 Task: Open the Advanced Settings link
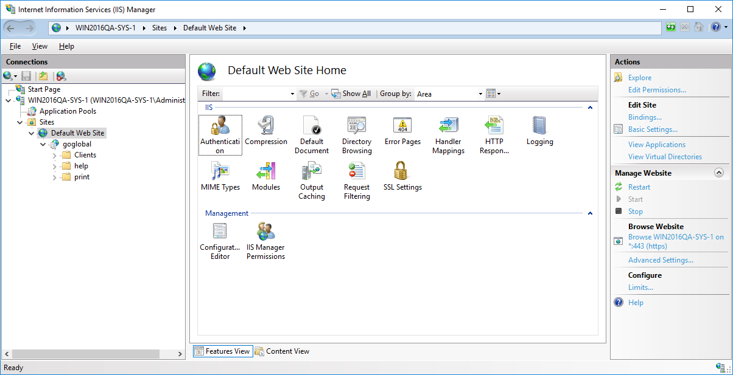coord(661,260)
